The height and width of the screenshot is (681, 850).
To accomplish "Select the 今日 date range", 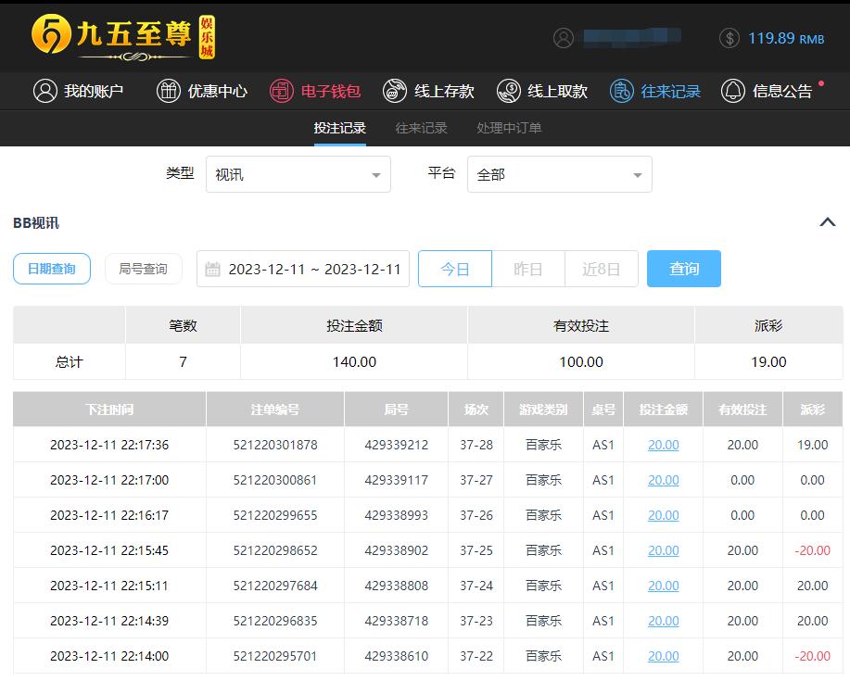I will pos(455,269).
